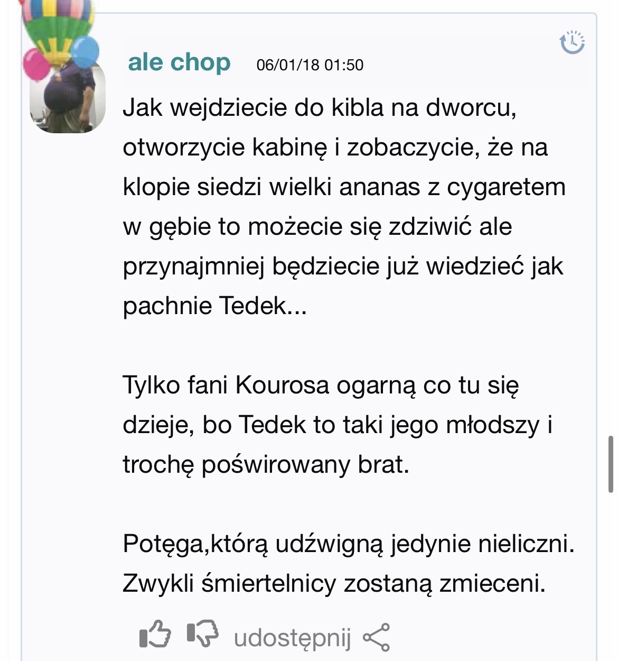Screen dimensions: 618x661
Task: Open the clock history icon
Action: (x=572, y=43)
